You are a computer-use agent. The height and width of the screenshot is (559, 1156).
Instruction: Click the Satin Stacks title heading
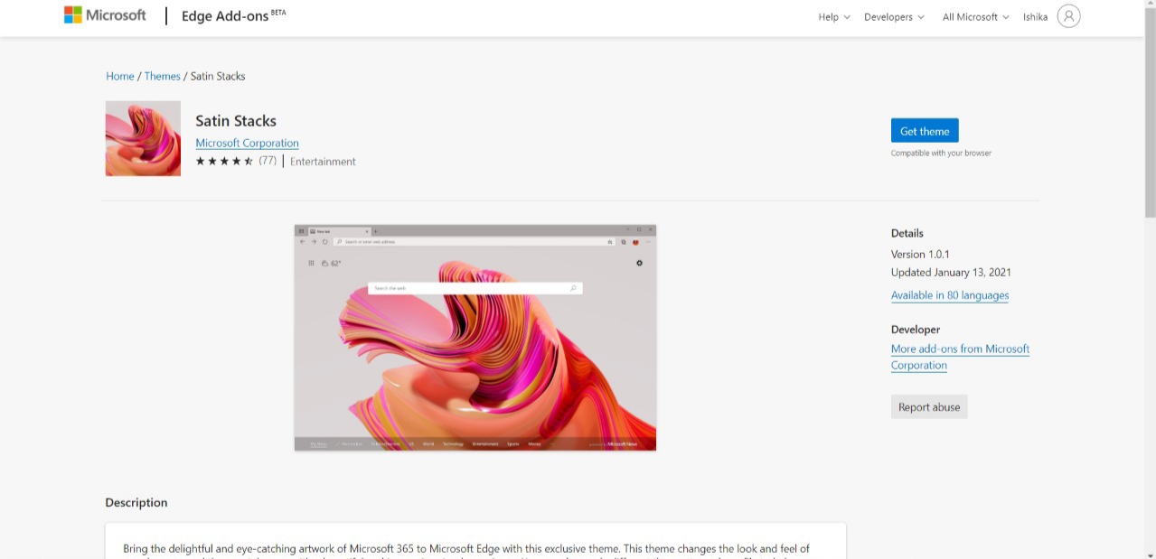[236, 121]
